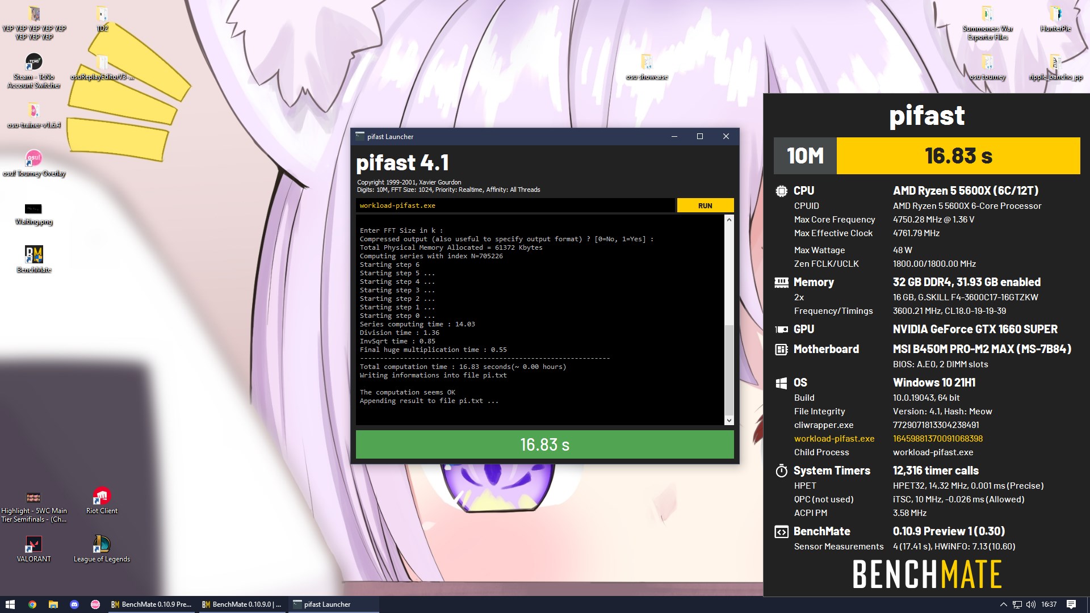Open Google Chrome from the taskbar

pyautogui.click(x=32, y=604)
